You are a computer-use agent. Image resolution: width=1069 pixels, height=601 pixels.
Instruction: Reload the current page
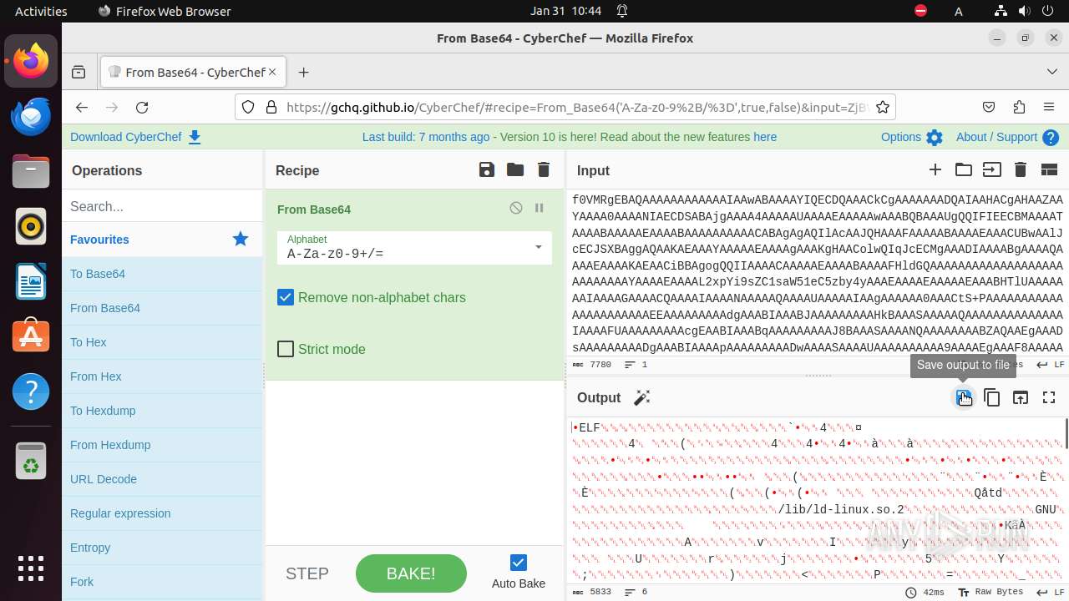142,107
